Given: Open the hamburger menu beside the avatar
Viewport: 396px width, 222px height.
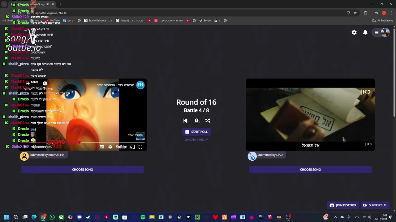Looking at the screenshot, I should pyautogui.click(x=377, y=32).
